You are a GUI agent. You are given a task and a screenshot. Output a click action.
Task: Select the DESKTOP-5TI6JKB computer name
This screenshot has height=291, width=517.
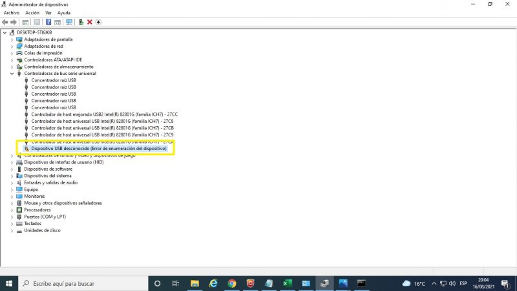34,33
